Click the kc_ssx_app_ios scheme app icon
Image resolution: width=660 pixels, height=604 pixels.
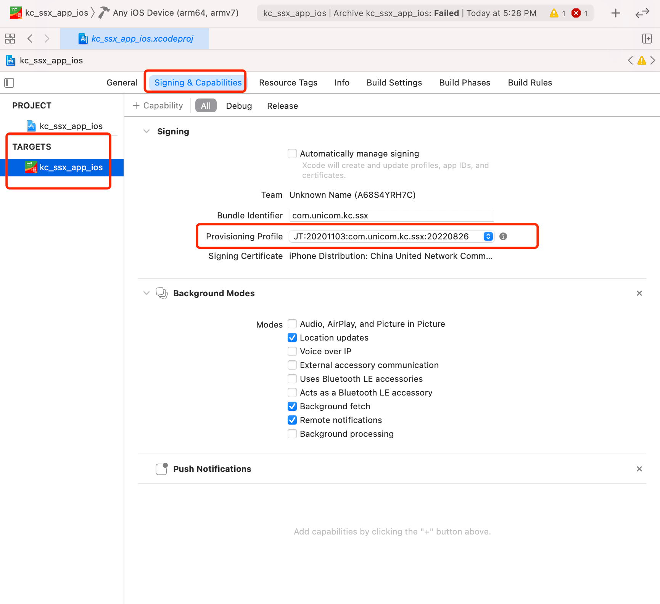pos(16,13)
